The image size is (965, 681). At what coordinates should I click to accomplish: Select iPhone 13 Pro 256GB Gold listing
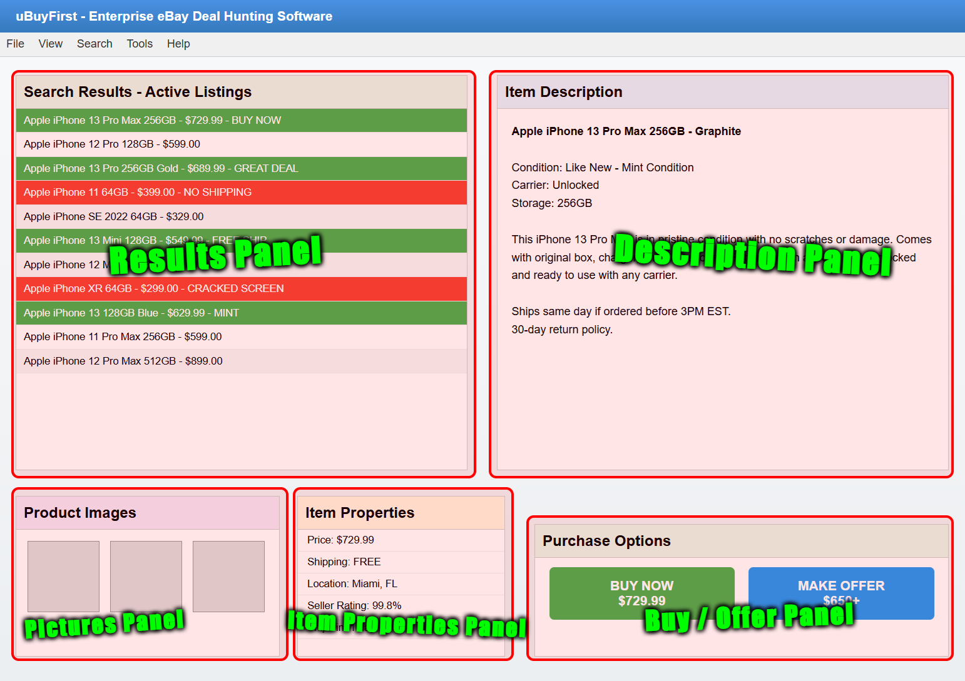[242, 168]
